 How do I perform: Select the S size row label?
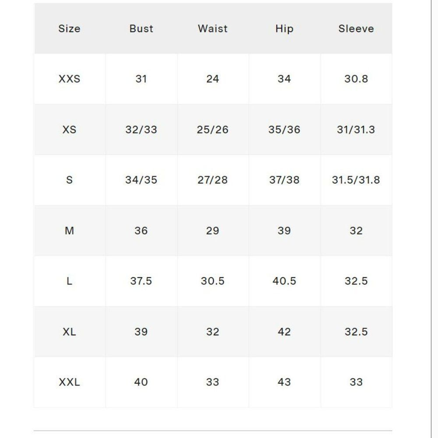tap(69, 180)
